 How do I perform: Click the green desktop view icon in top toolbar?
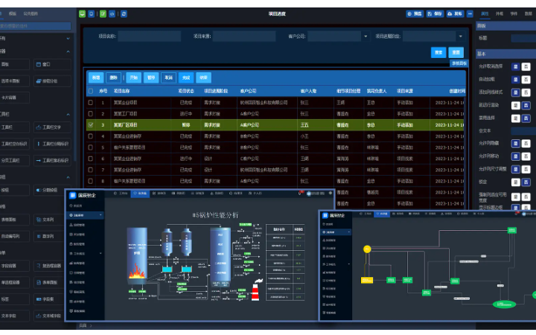(82, 13)
